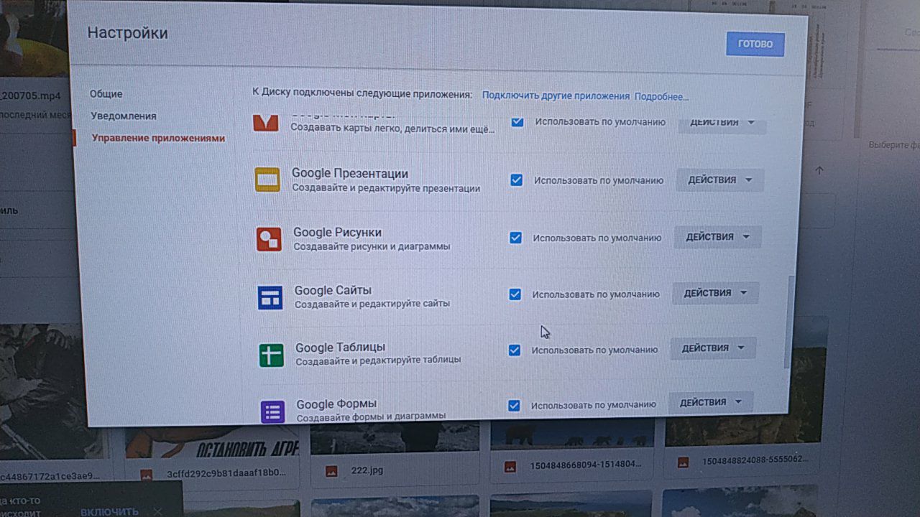Open ДЕЙСТВИЯ dropdown in the top maps row
Image resolution: width=920 pixels, height=517 pixels.
point(722,124)
